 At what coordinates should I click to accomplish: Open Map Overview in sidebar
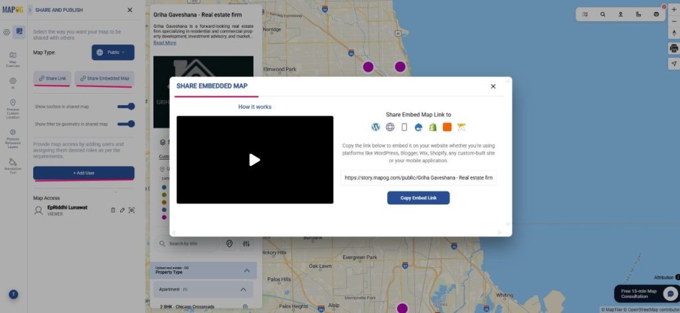[13, 59]
